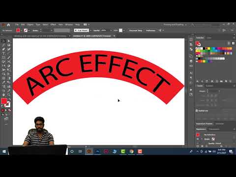Open Swatch Libraries menu in Swatches panel
The height and width of the screenshot is (177, 236).
pyautogui.click(x=198, y=81)
